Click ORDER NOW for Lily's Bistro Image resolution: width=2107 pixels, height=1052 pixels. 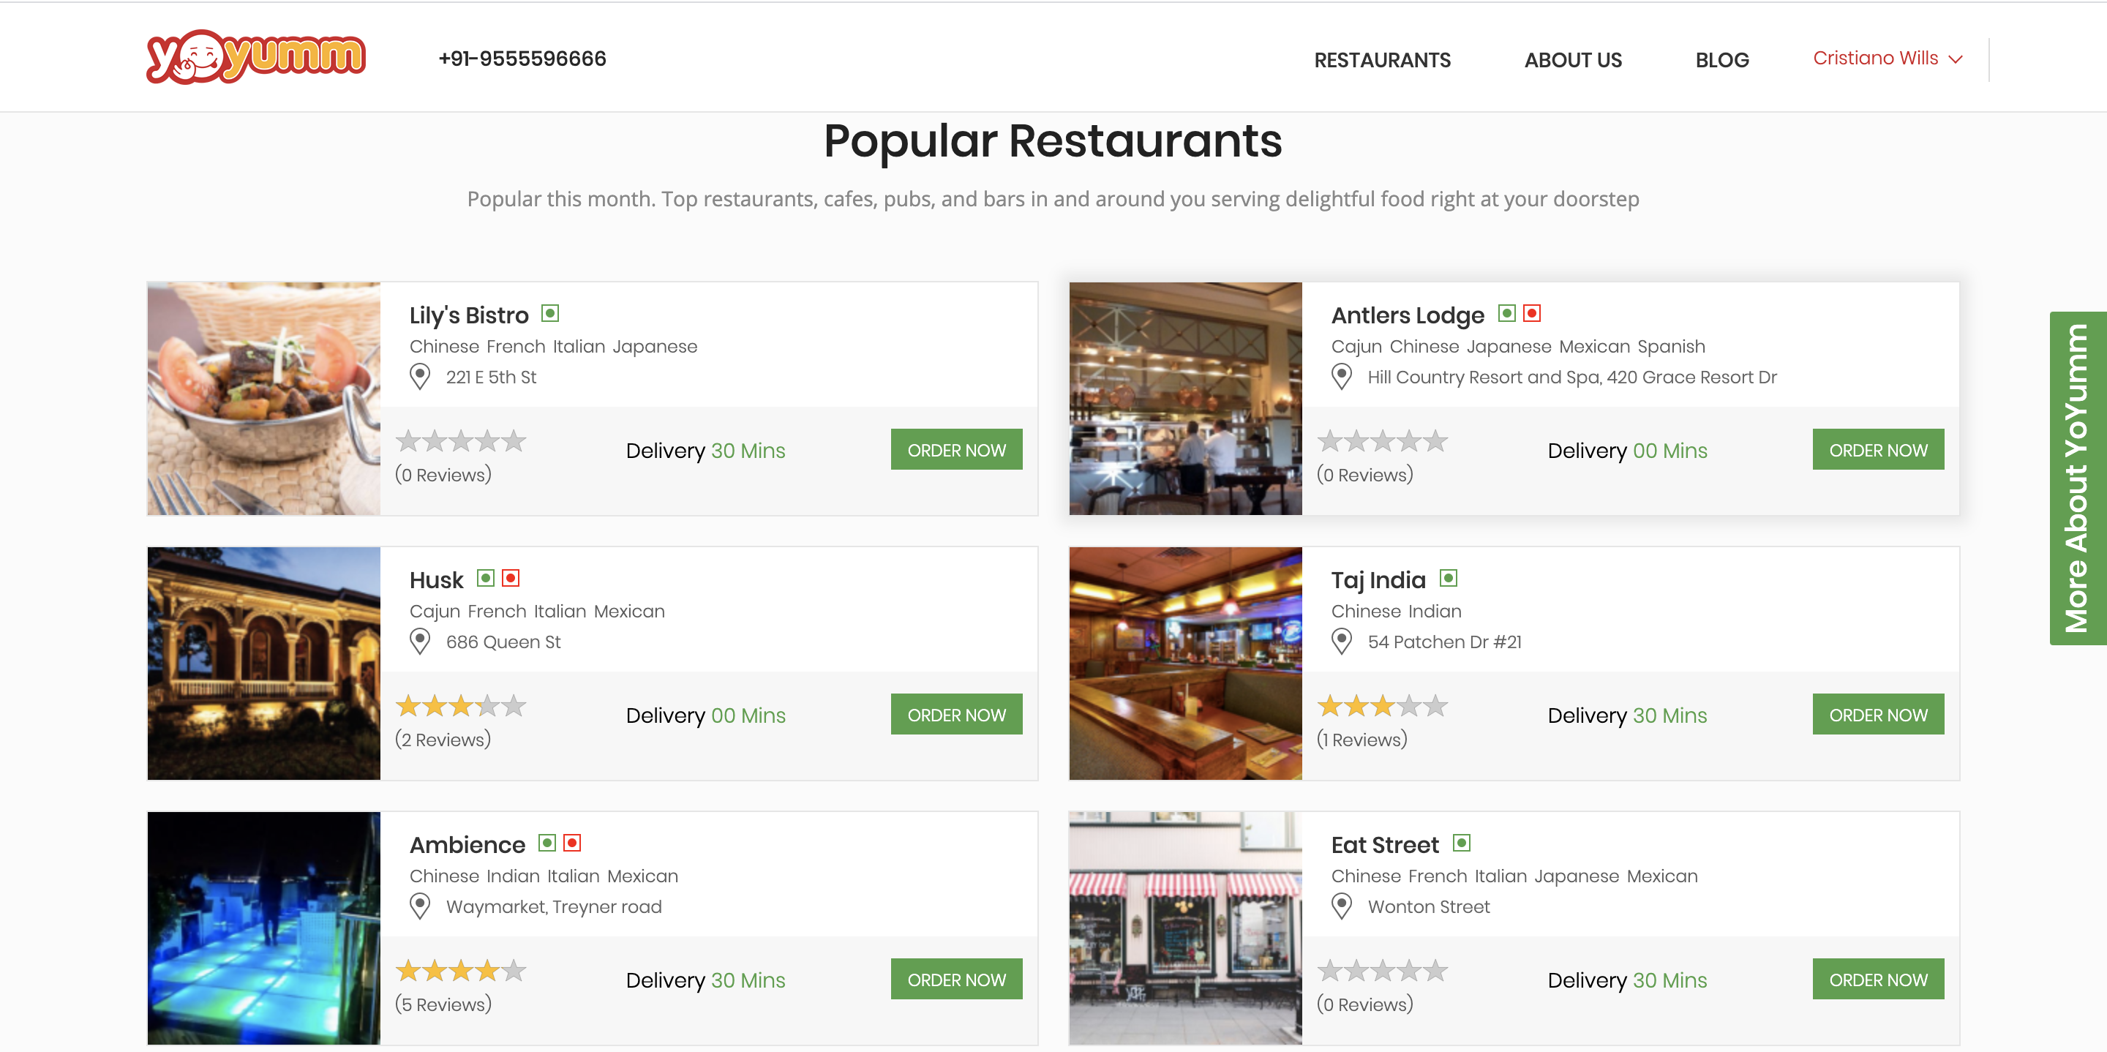tap(956, 450)
